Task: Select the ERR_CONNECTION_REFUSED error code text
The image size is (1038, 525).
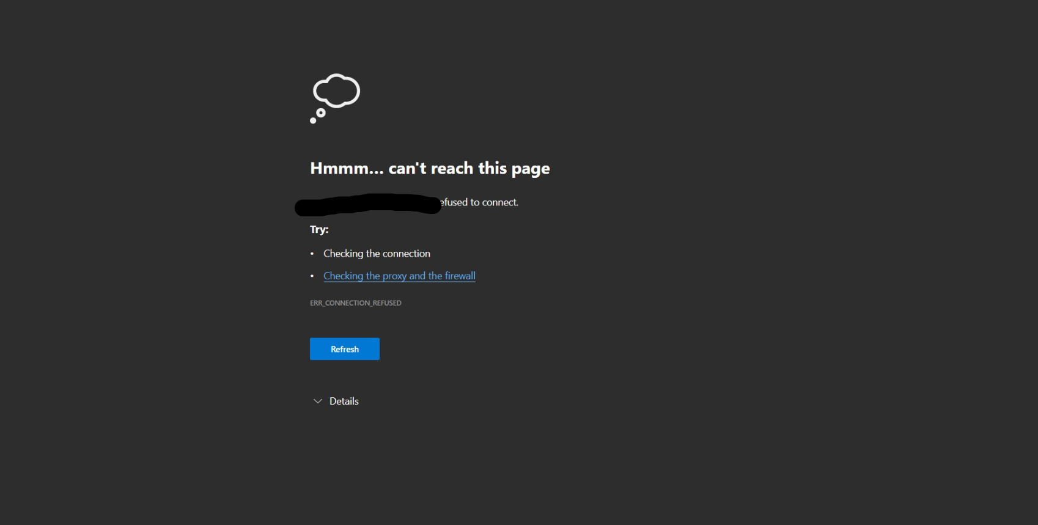Action: coord(356,303)
